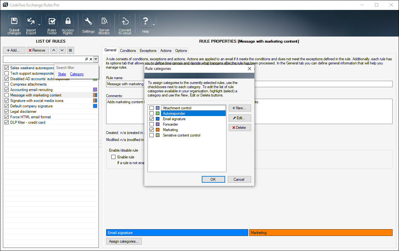The image size is (399, 251).
Task: Click New... in Rule categories dialog
Action: pos(240,108)
